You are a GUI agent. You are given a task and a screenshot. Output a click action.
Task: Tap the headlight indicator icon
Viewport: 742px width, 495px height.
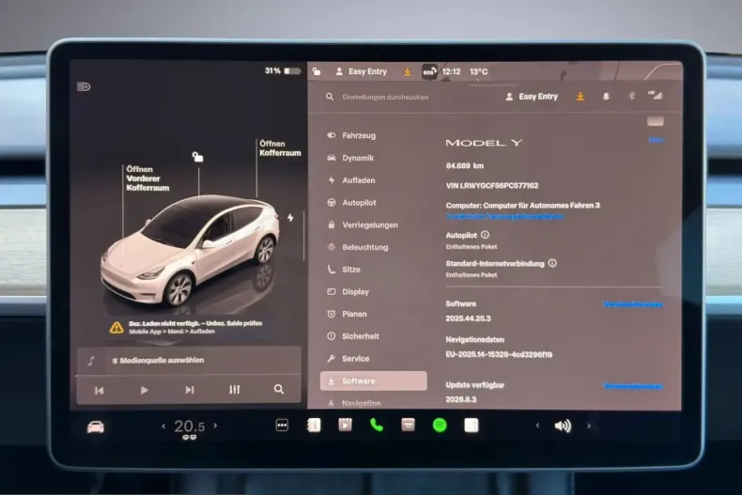84,86
